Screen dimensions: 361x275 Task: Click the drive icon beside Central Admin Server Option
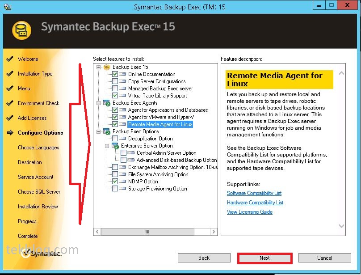pos(131,153)
